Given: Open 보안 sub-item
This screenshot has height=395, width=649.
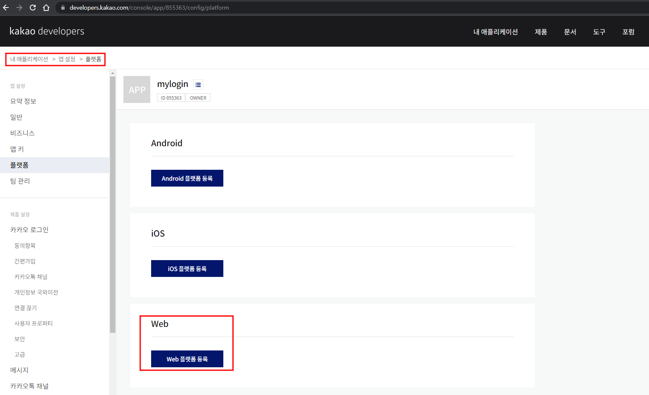Looking at the screenshot, I should 20,339.
